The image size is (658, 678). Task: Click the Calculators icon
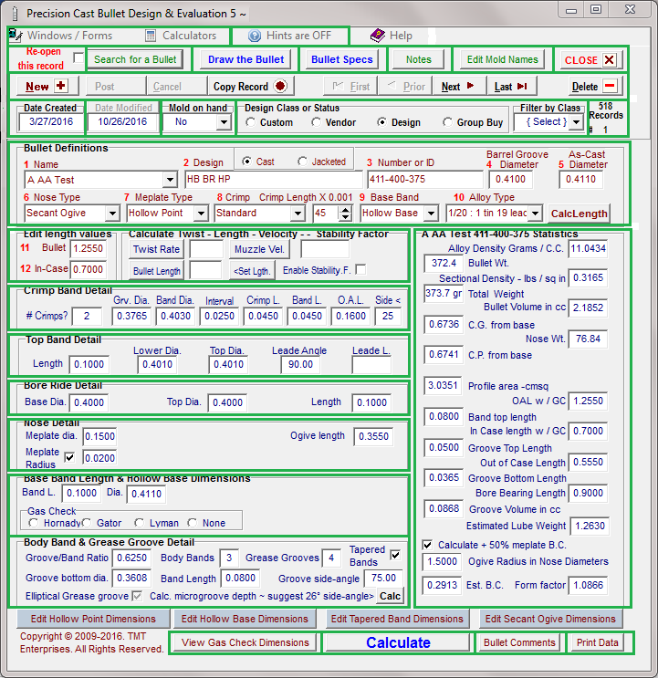point(151,36)
